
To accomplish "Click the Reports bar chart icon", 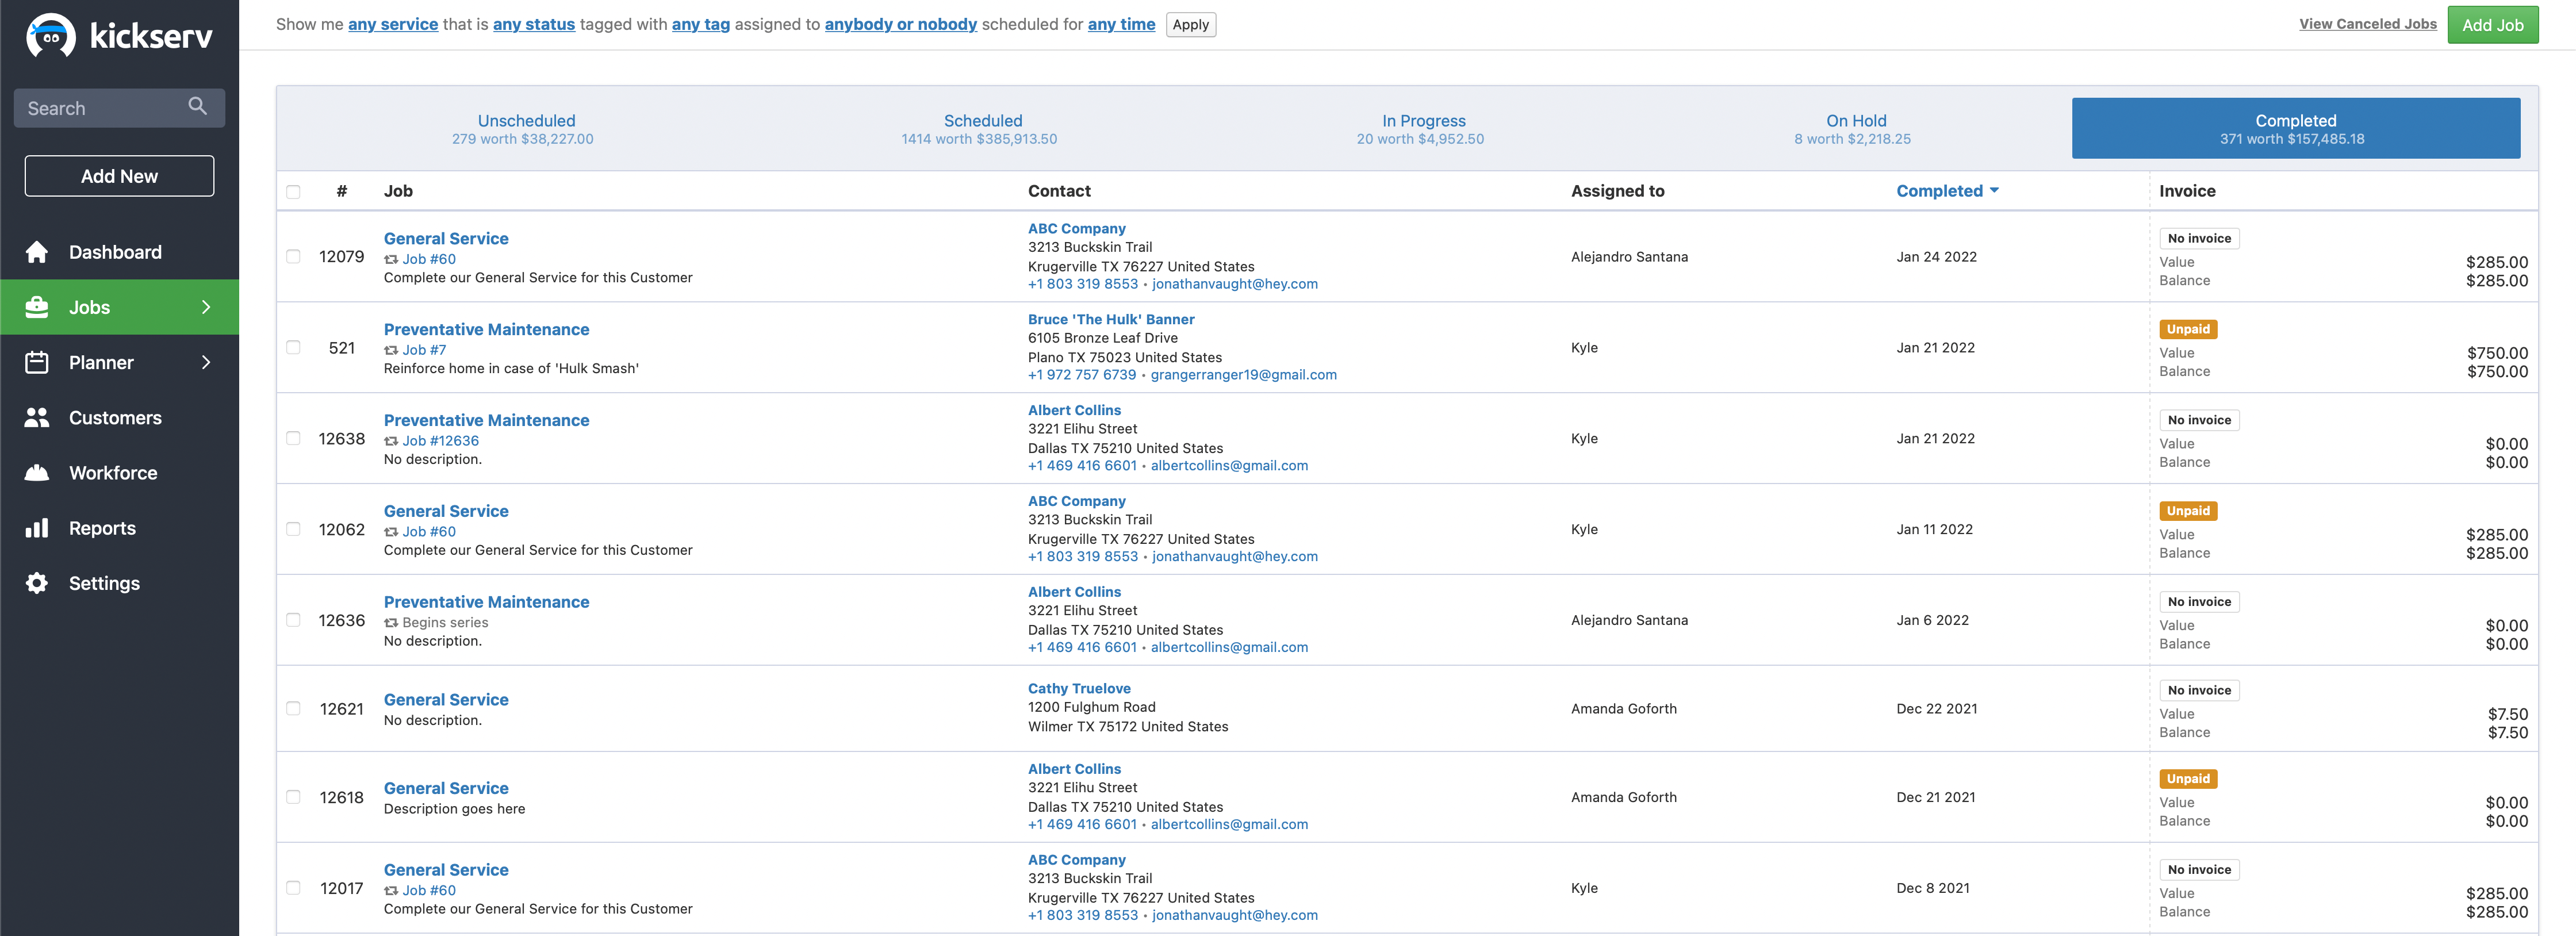I will [37, 528].
